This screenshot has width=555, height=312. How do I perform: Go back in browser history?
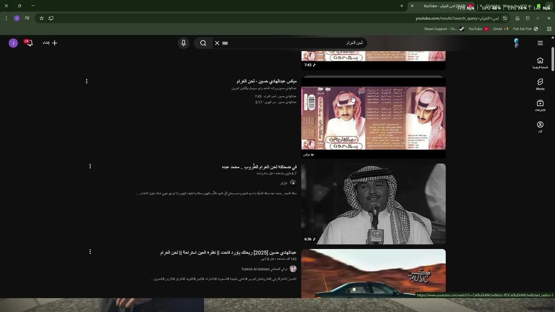(x=548, y=18)
